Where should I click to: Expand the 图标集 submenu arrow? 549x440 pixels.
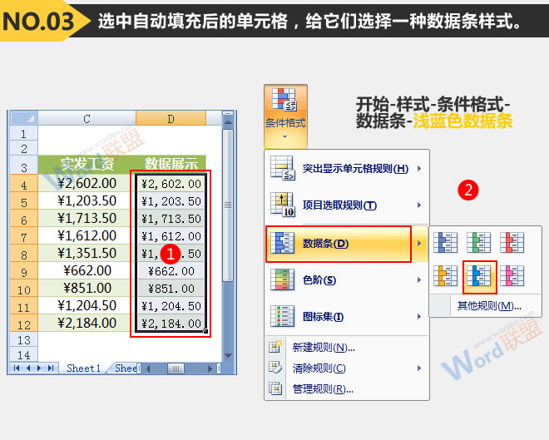point(419,317)
